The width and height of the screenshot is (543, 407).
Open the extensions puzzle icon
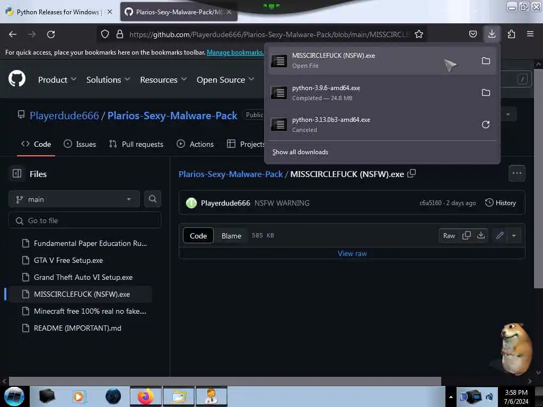(511, 34)
